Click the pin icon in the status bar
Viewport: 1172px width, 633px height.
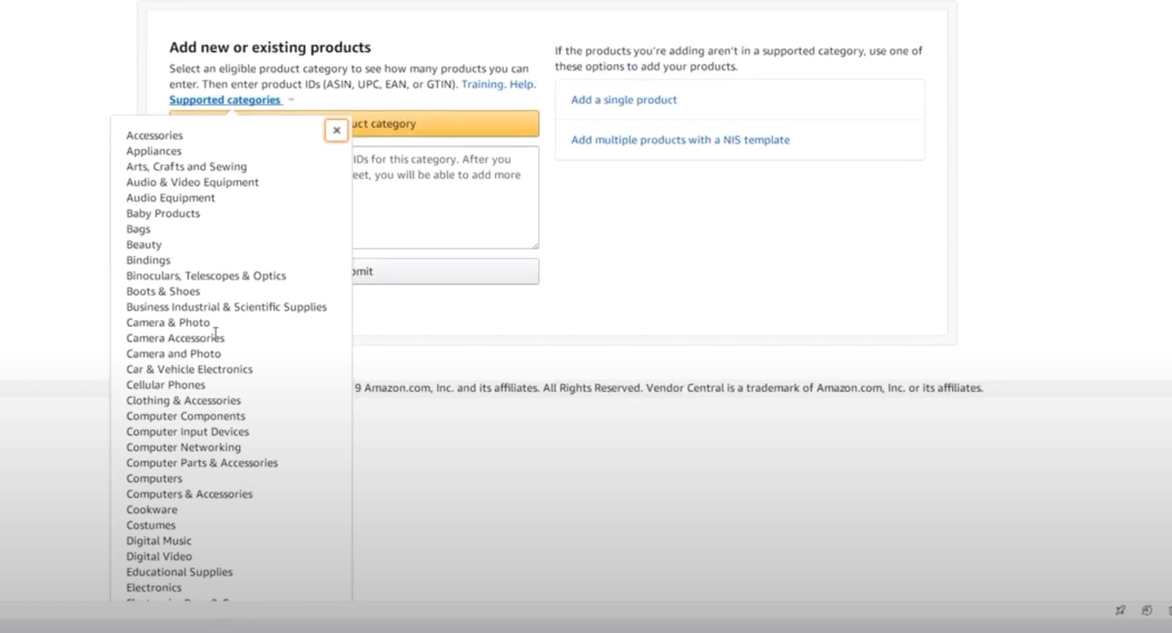(x=1121, y=611)
